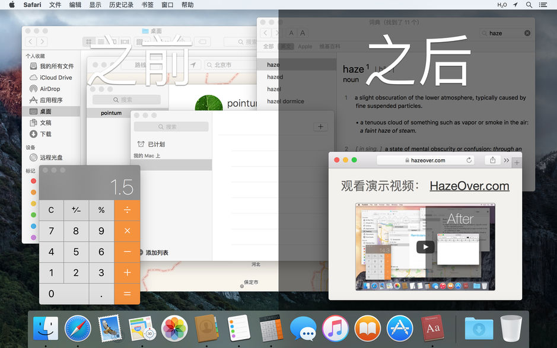Click the current-location arrow icon in Maps
This screenshot has height=348, width=557.
(193, 64)
